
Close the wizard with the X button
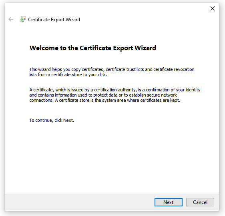click(x=213, y=8)
